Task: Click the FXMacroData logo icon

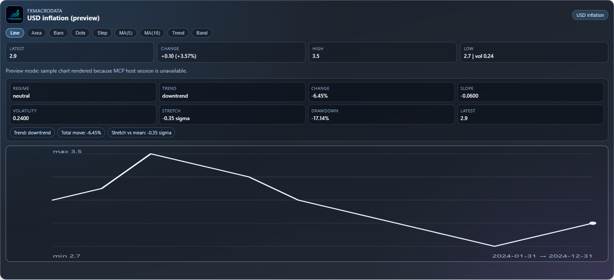Action: tap(15, 15)
